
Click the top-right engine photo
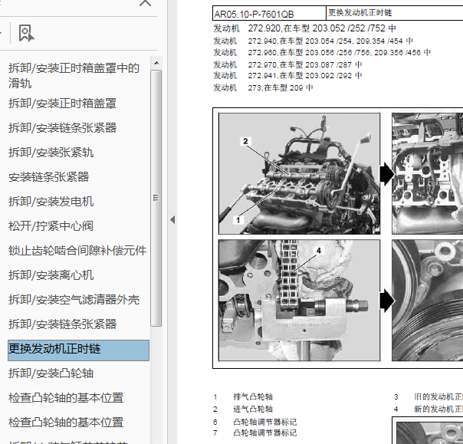coord(427,174)
